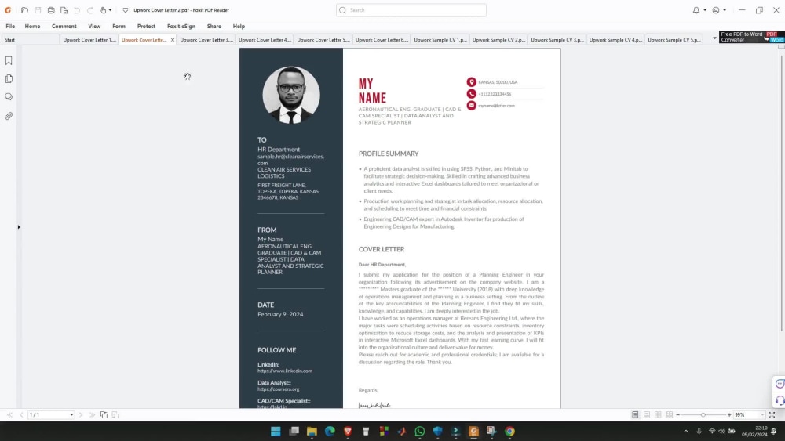
Task: Open the View ribbon tab
Action: 94,26
